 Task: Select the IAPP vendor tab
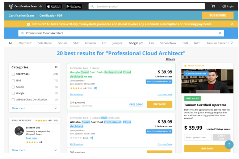(197, 43)
